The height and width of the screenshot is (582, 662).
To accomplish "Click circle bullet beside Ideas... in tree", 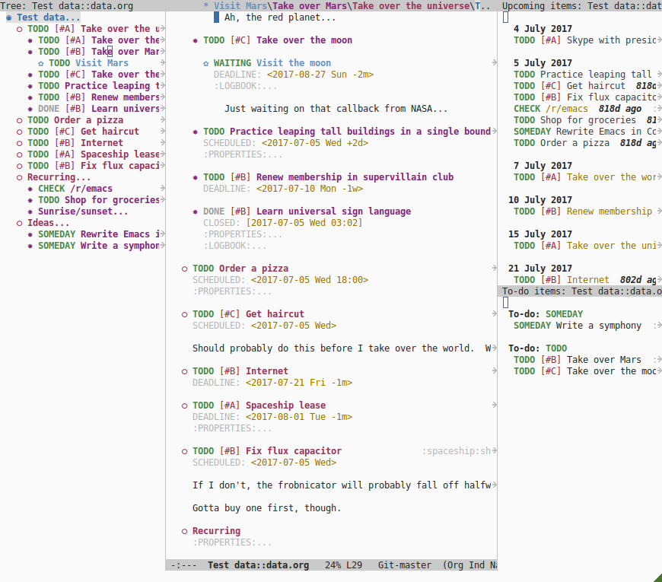I will point(20,223).
